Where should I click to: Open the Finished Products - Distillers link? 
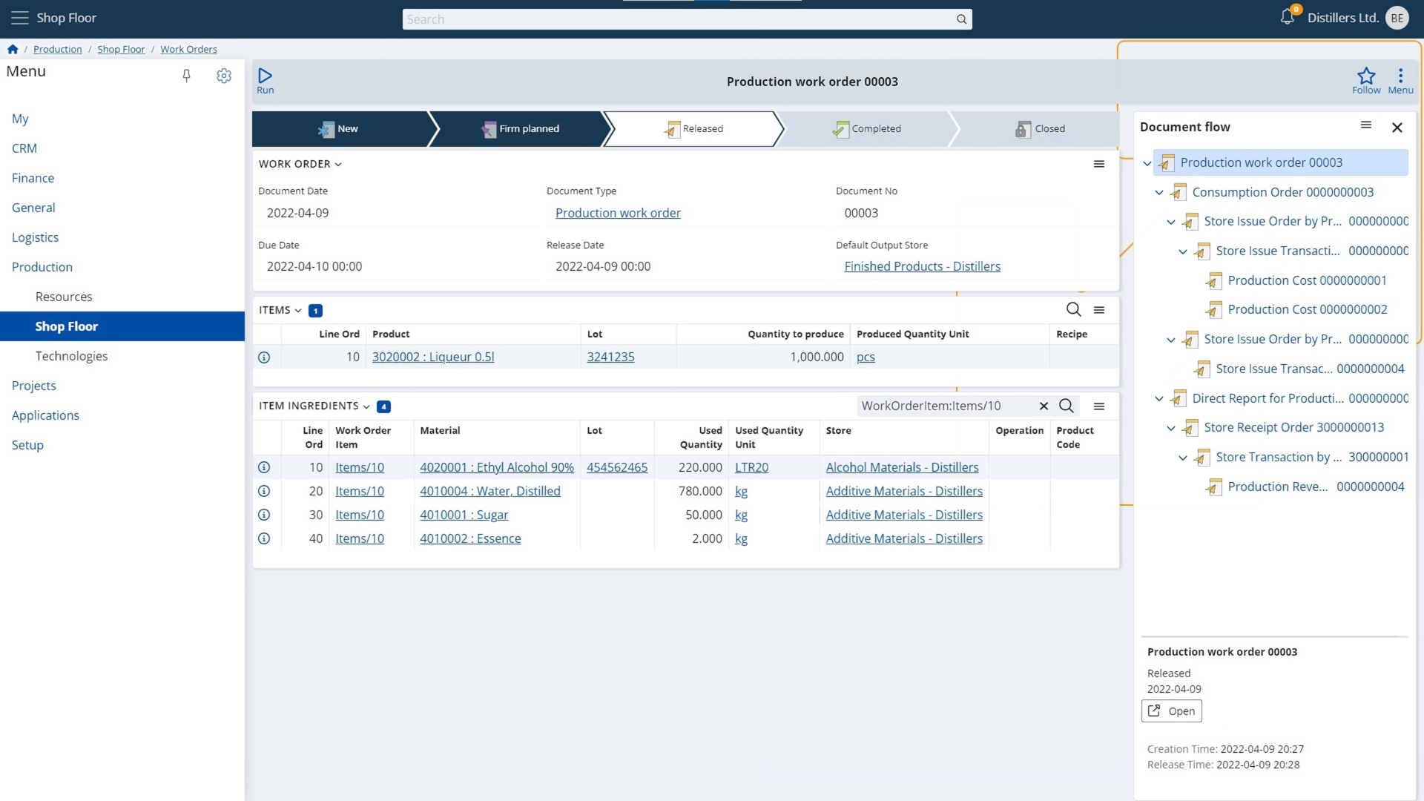(922, 266)
